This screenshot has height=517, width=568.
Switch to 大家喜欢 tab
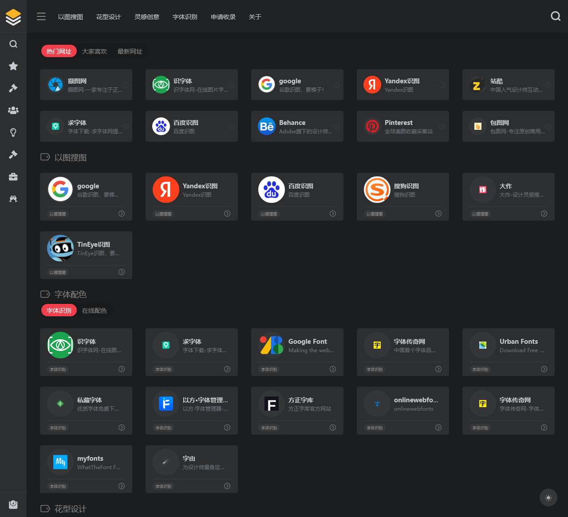click(x=95, y=51)
